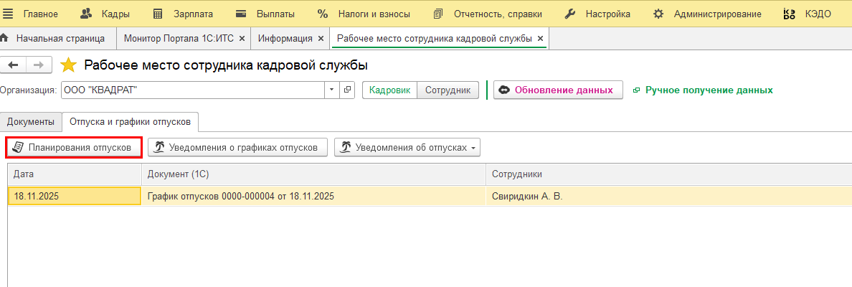Click the star favorites icon
852x287 pixels.
(68, 65)
